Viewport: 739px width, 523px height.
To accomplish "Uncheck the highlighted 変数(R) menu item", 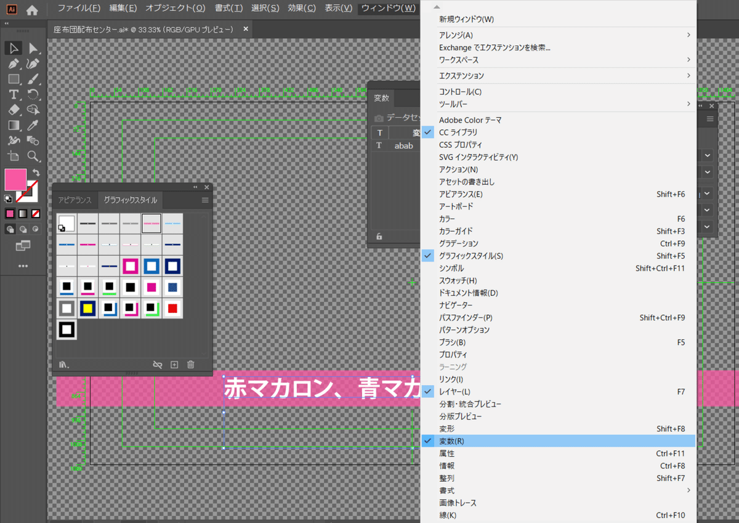I will click(558, 441).
